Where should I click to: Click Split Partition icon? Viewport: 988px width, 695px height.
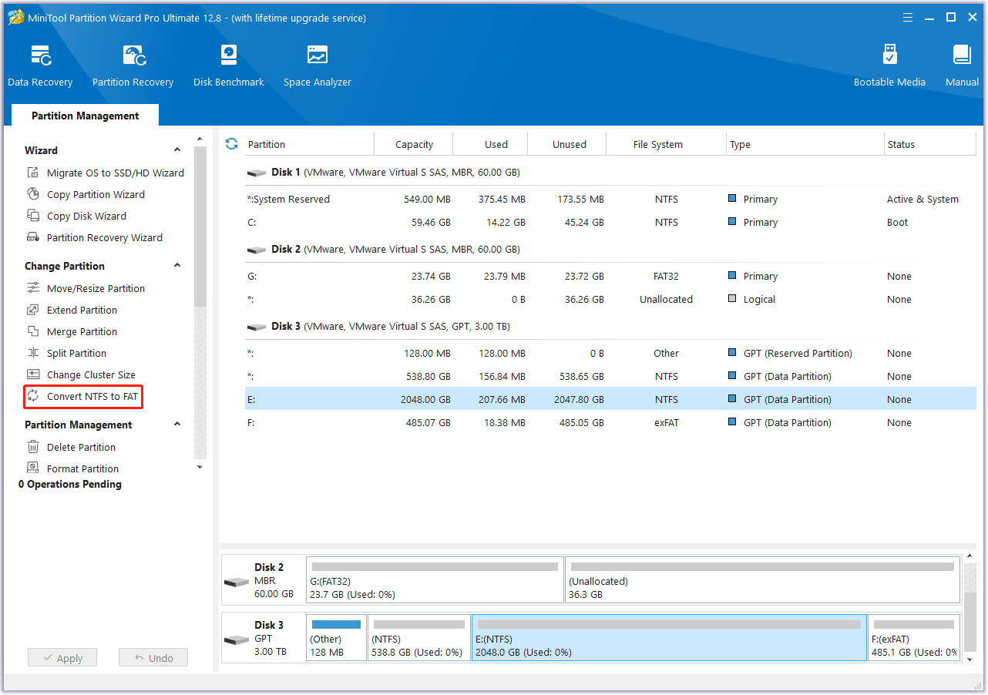(33, 353)
